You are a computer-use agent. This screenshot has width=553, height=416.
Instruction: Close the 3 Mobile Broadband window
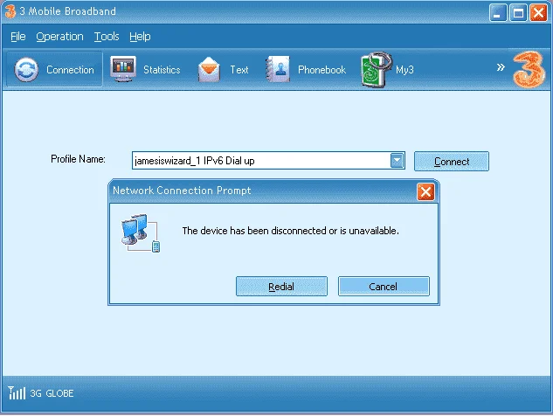click(x=538, y=13)
